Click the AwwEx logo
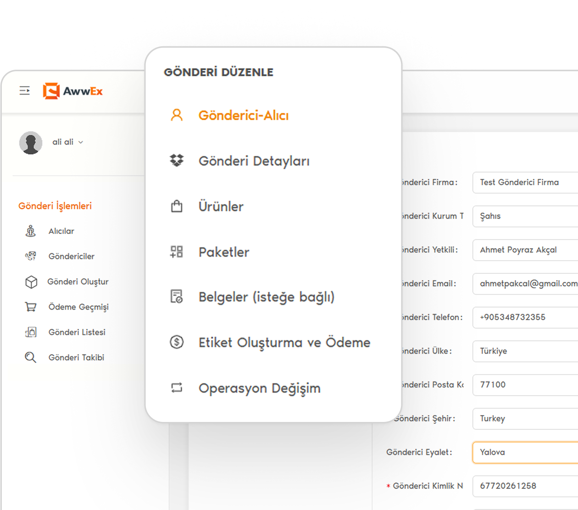Image resolution: width=578 pixels, height=510 pixels. (x=72, y=91)
